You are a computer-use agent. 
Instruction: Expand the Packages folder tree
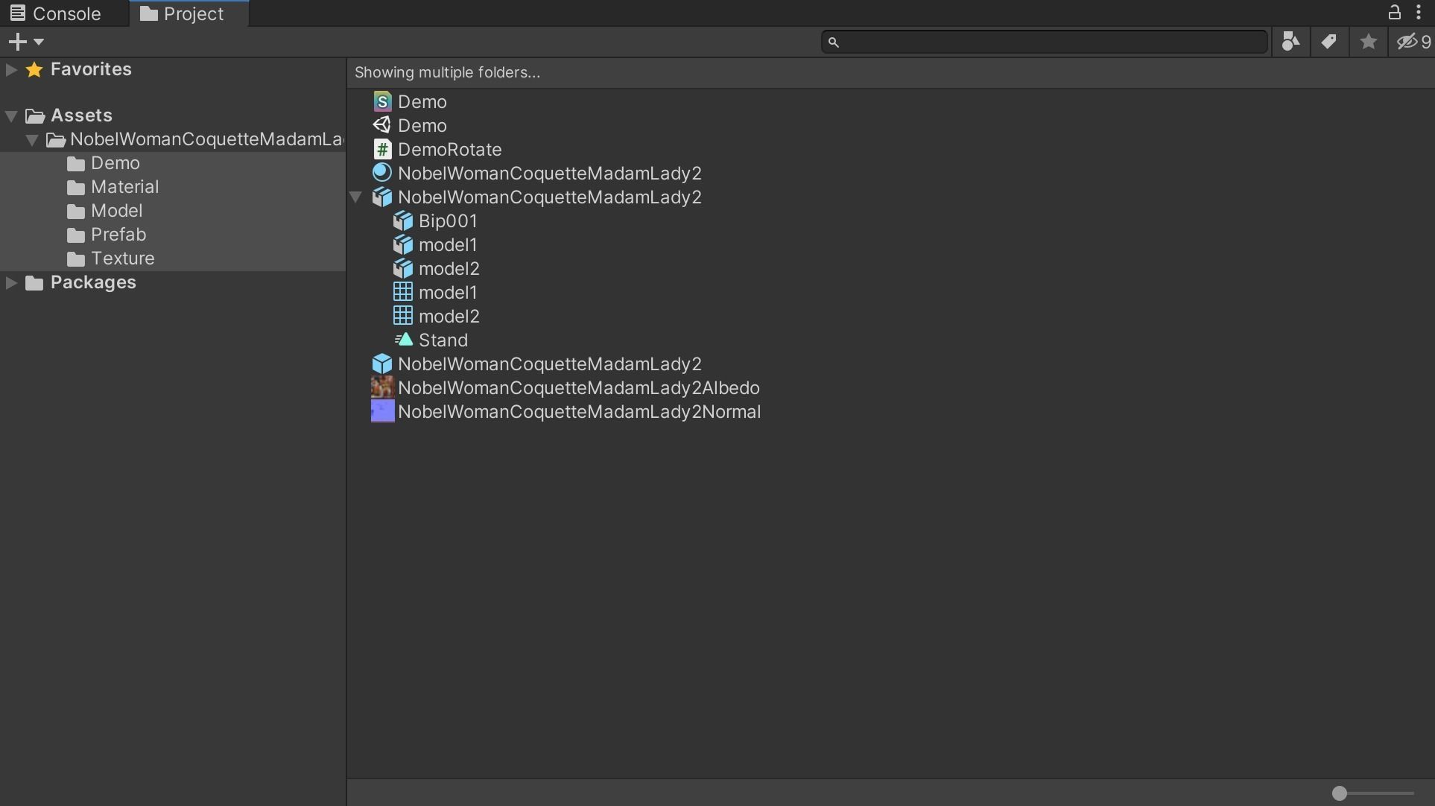coord(11,282)
